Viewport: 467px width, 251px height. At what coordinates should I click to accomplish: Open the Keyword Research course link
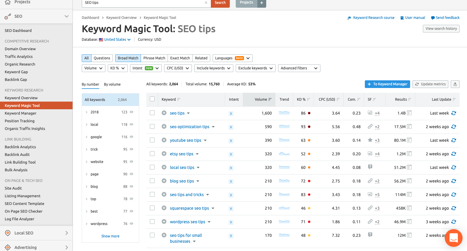tap(371, 18)
